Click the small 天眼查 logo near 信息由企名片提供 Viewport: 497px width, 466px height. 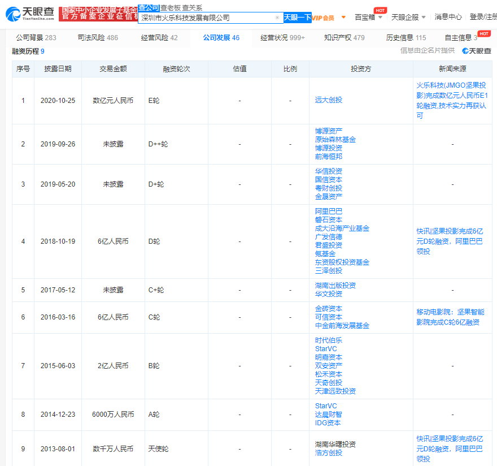point(477,51)
